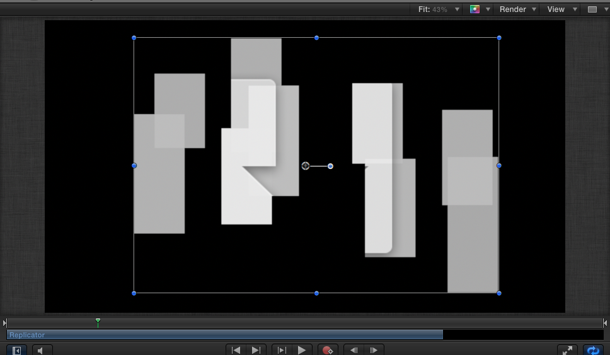Toggle loop playback button

[x=593, y=350]
